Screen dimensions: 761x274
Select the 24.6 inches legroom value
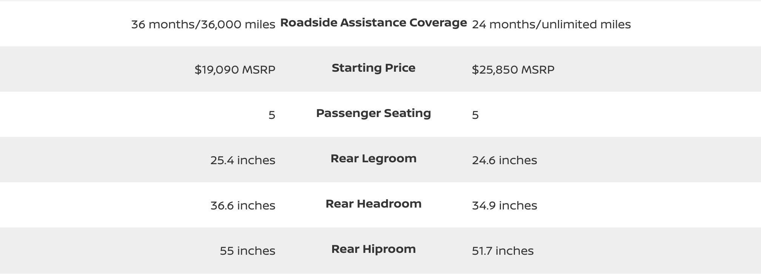504,160
